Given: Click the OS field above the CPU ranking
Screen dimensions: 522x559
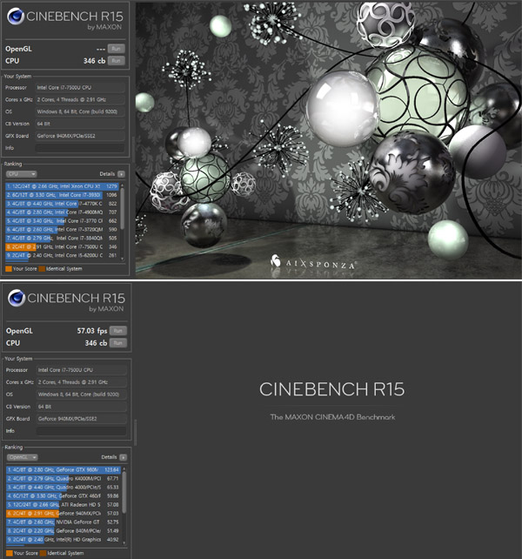Looking at the screenshot, I should click(x=80, y=111).
